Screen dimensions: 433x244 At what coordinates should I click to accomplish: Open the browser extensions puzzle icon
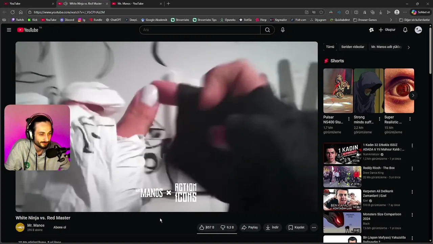pos(347,12)
